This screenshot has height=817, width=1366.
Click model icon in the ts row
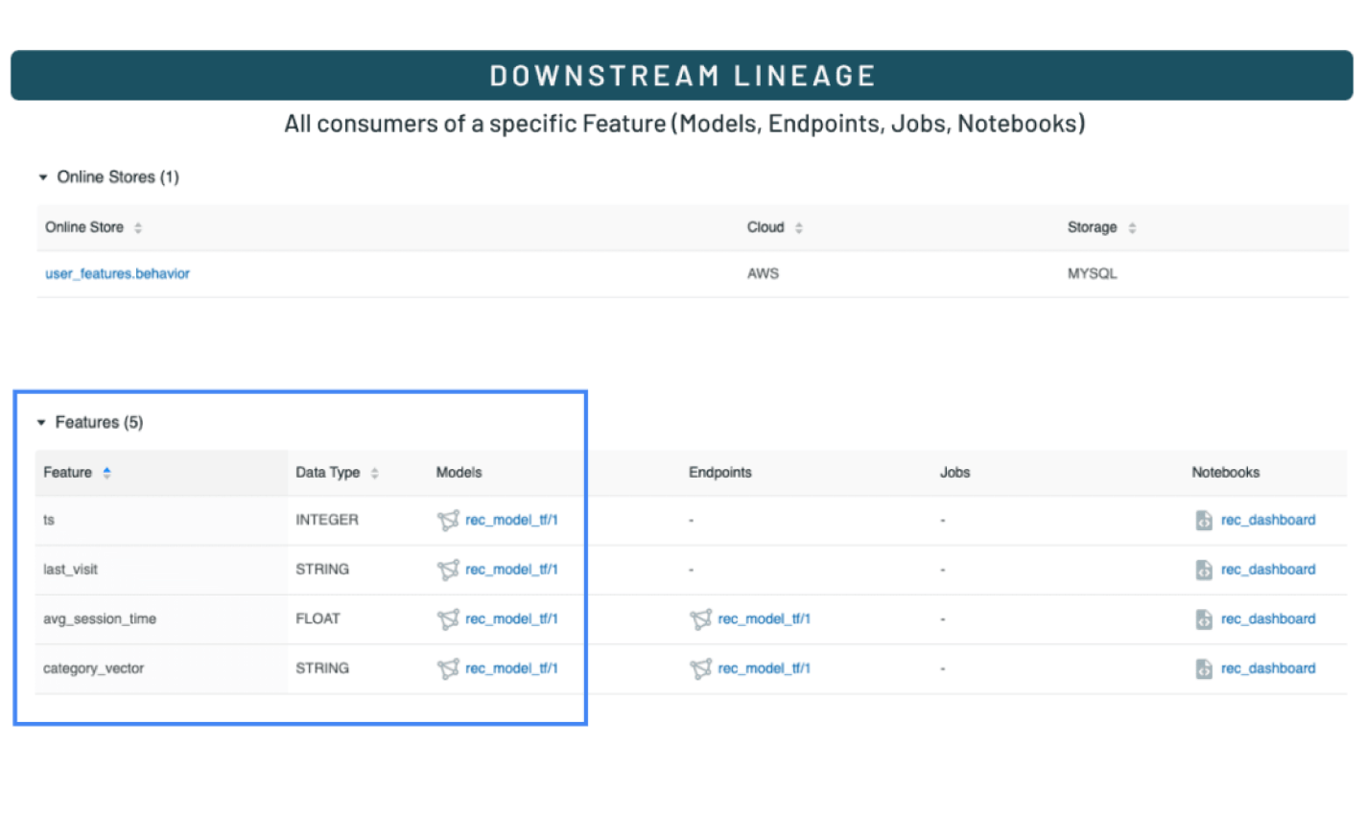click(x=448, y=520)
